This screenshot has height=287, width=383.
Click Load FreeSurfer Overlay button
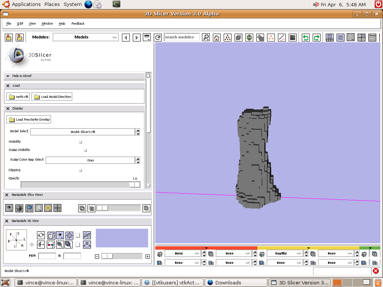[x=29, y=120]
